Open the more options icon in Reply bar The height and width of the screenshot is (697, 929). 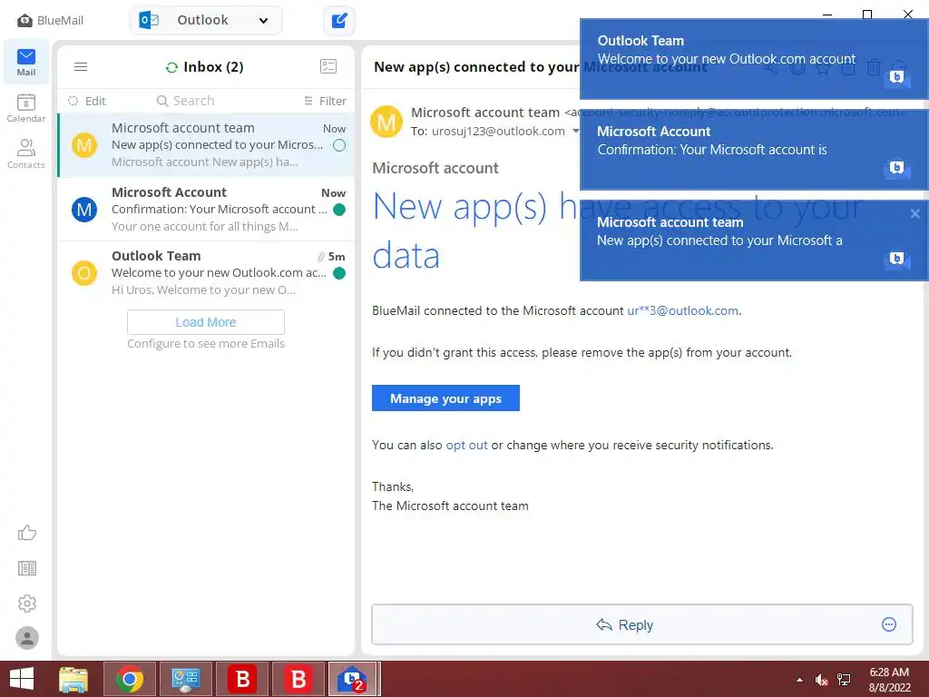889,624
